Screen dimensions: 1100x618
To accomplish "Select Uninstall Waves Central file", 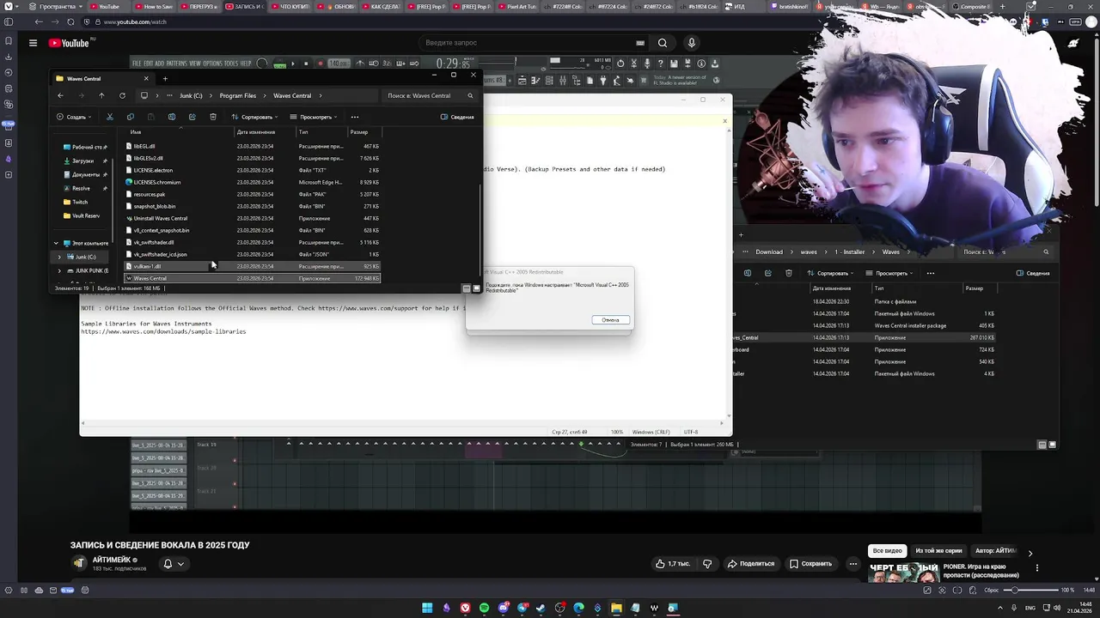I will [254, 218].
